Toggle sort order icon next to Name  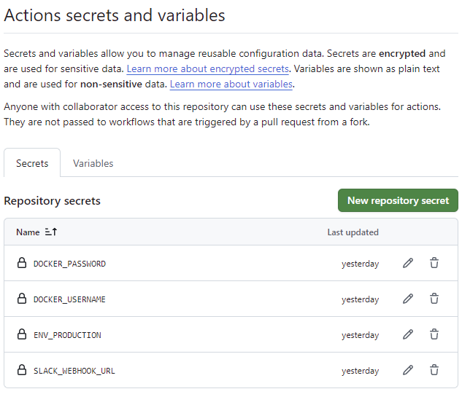(x=51, y=232)
